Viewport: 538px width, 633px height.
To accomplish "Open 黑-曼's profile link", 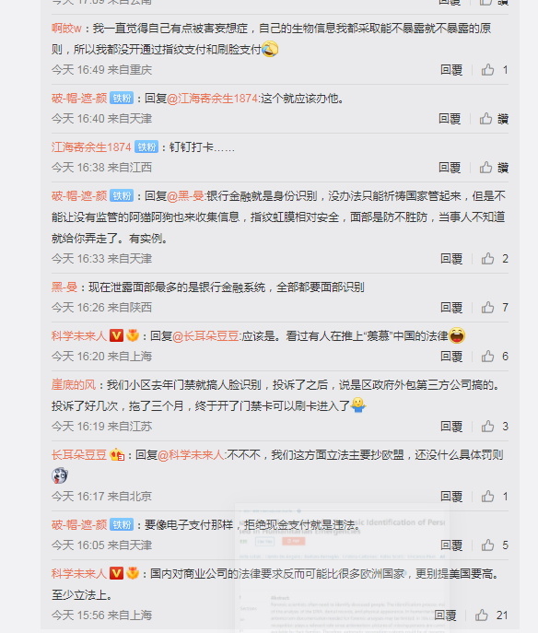I will point(64,287).
